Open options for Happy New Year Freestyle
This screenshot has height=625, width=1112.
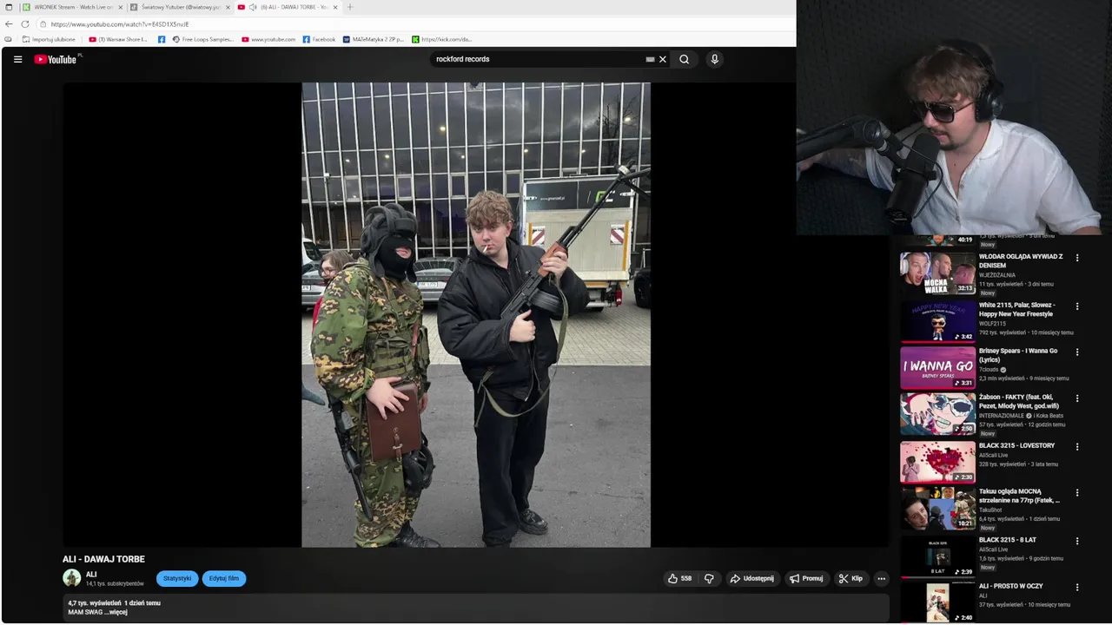(x=1077, y=306)
